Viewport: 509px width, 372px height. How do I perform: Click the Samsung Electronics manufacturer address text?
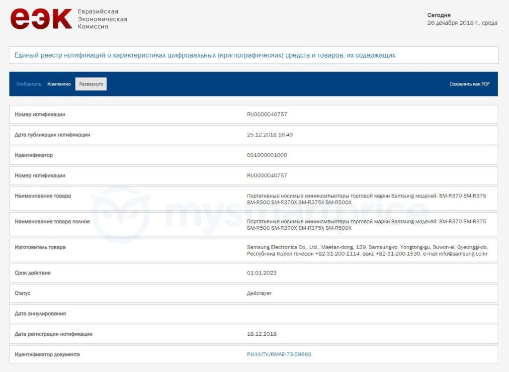coord(367,251)
